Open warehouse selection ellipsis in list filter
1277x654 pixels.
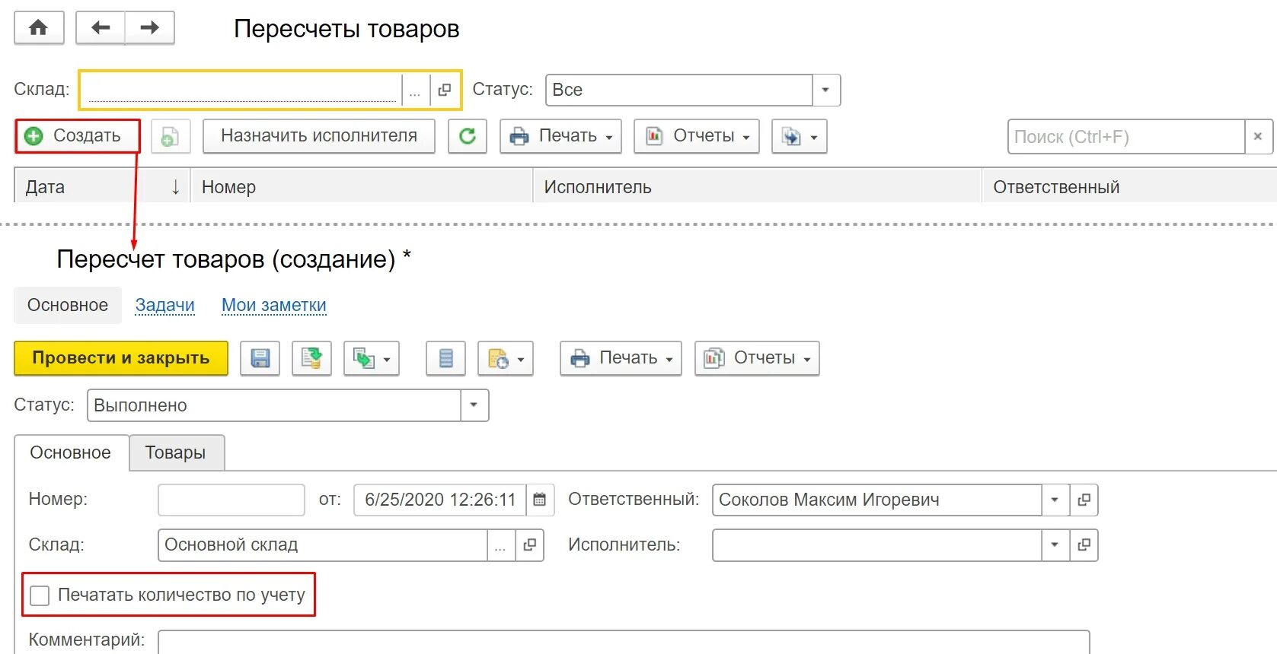(x=415, y=90)
